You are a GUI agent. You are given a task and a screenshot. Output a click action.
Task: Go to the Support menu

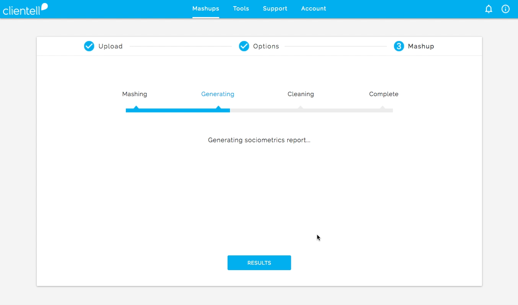click(x=275, y=9)
